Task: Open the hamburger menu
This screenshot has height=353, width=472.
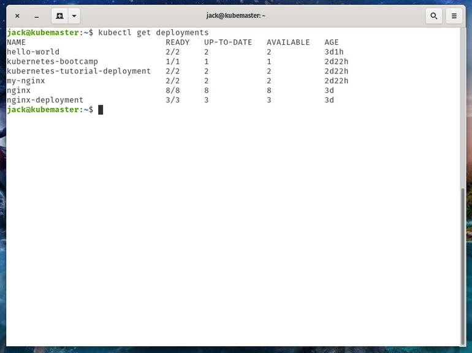Action: tap(454, 16)
